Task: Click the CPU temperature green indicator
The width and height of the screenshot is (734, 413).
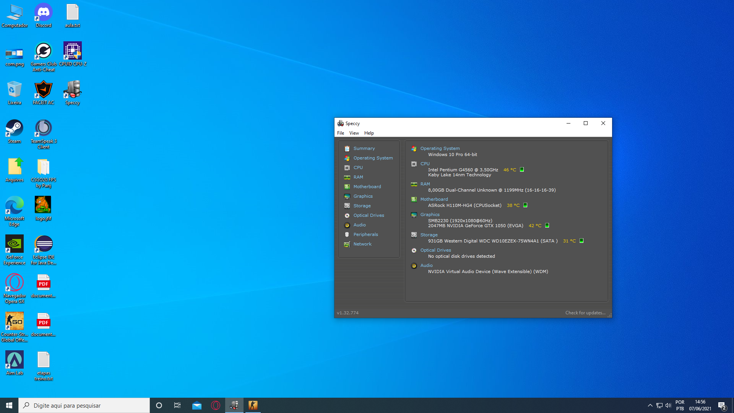Action: [x=522, y=169]
